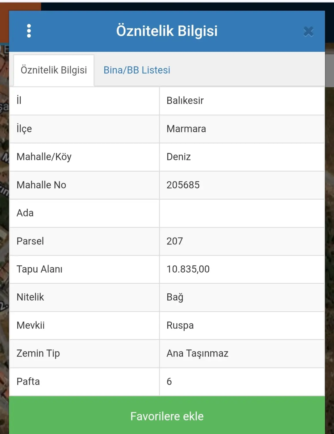Click the Tapu Alanı label cell
This screenshot has width=334, height=434.
pos(84,269)
